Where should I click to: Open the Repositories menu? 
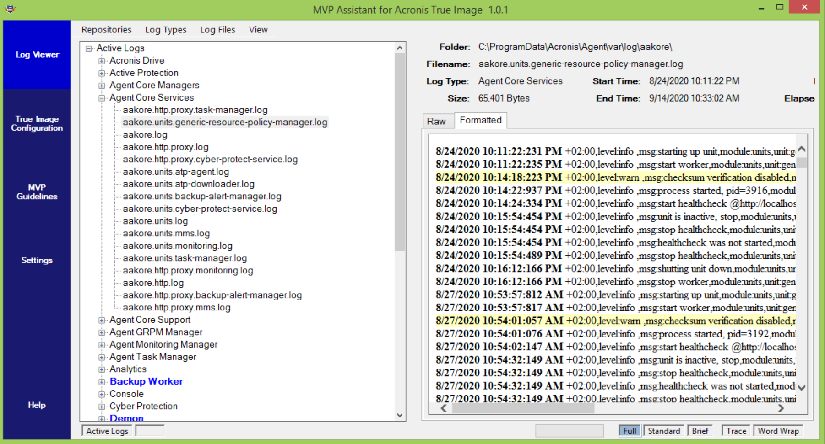[106, 29]
